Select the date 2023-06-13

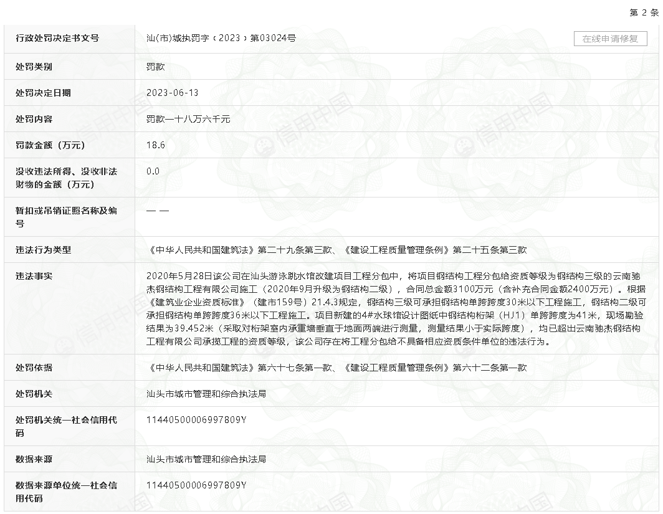[172, 93]
